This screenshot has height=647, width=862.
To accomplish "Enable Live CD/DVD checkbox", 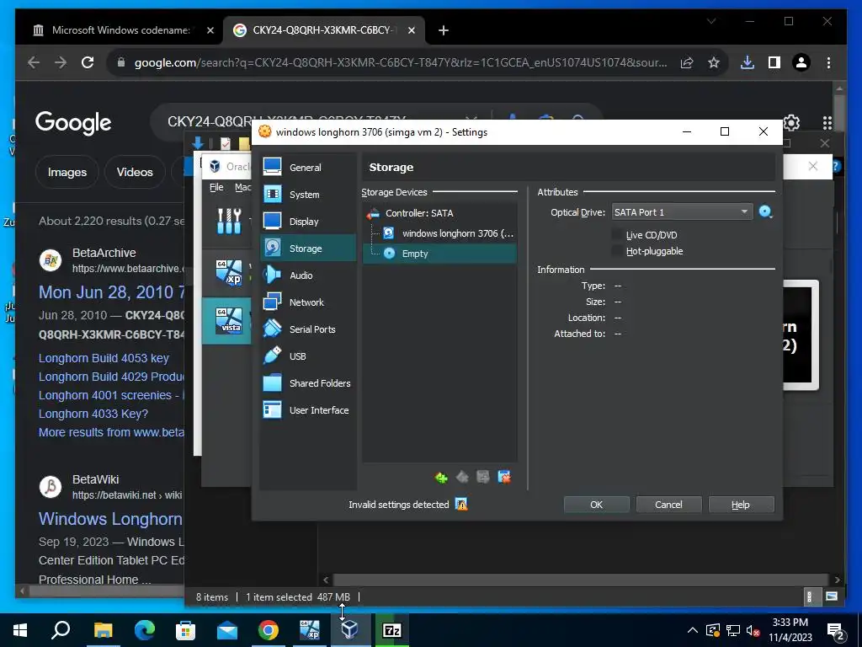I will coord(617,235).
